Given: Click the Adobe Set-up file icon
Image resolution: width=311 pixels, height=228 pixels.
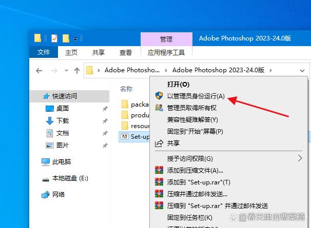Looking at the screenshot, I should (x=125, y=136).
